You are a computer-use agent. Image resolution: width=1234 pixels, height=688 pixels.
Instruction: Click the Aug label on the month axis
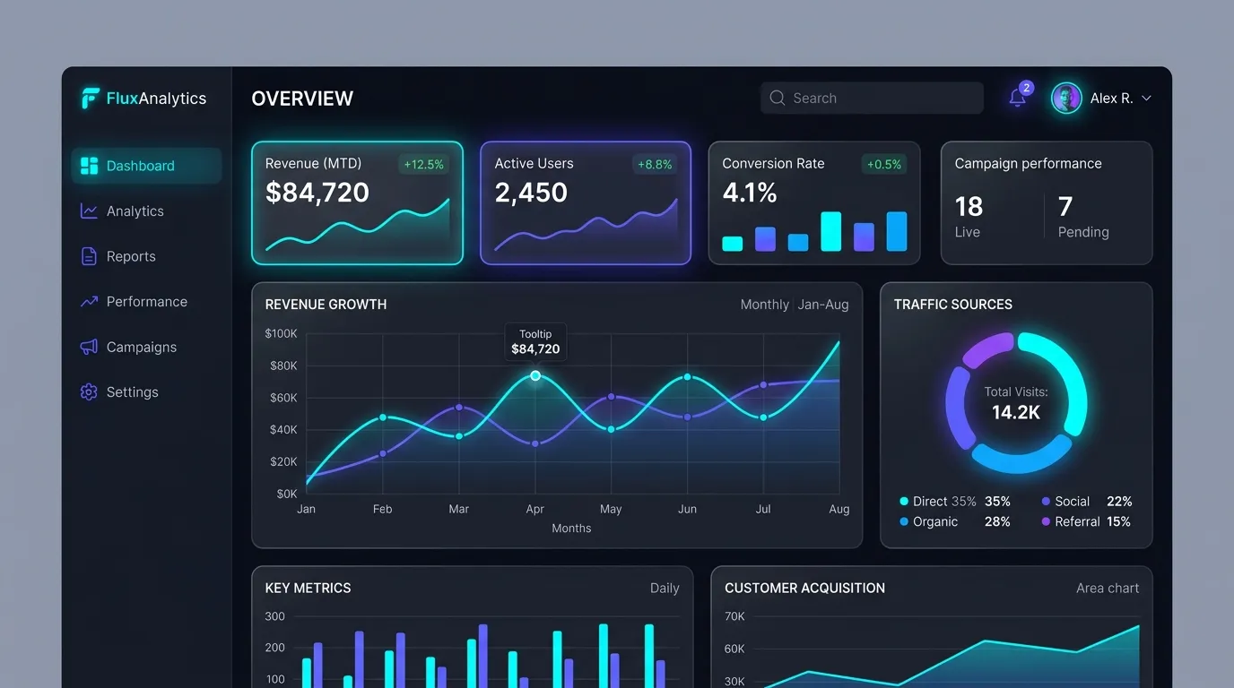(839, 509)
